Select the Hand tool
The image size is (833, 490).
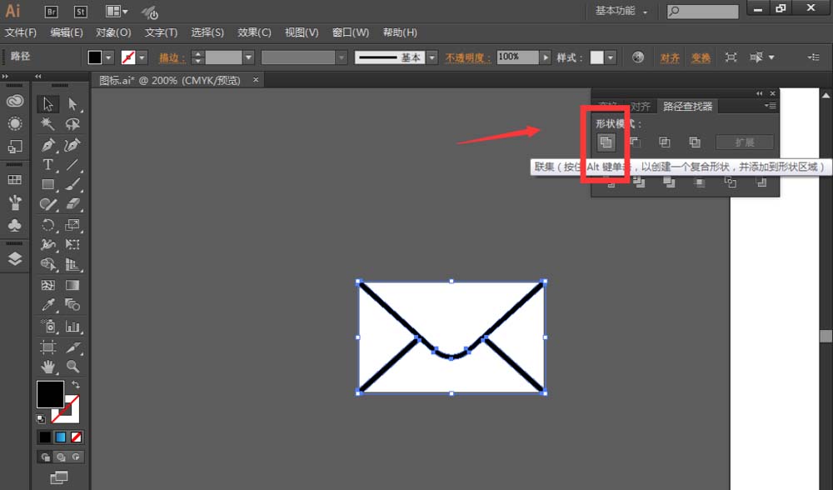pos(47,367)
